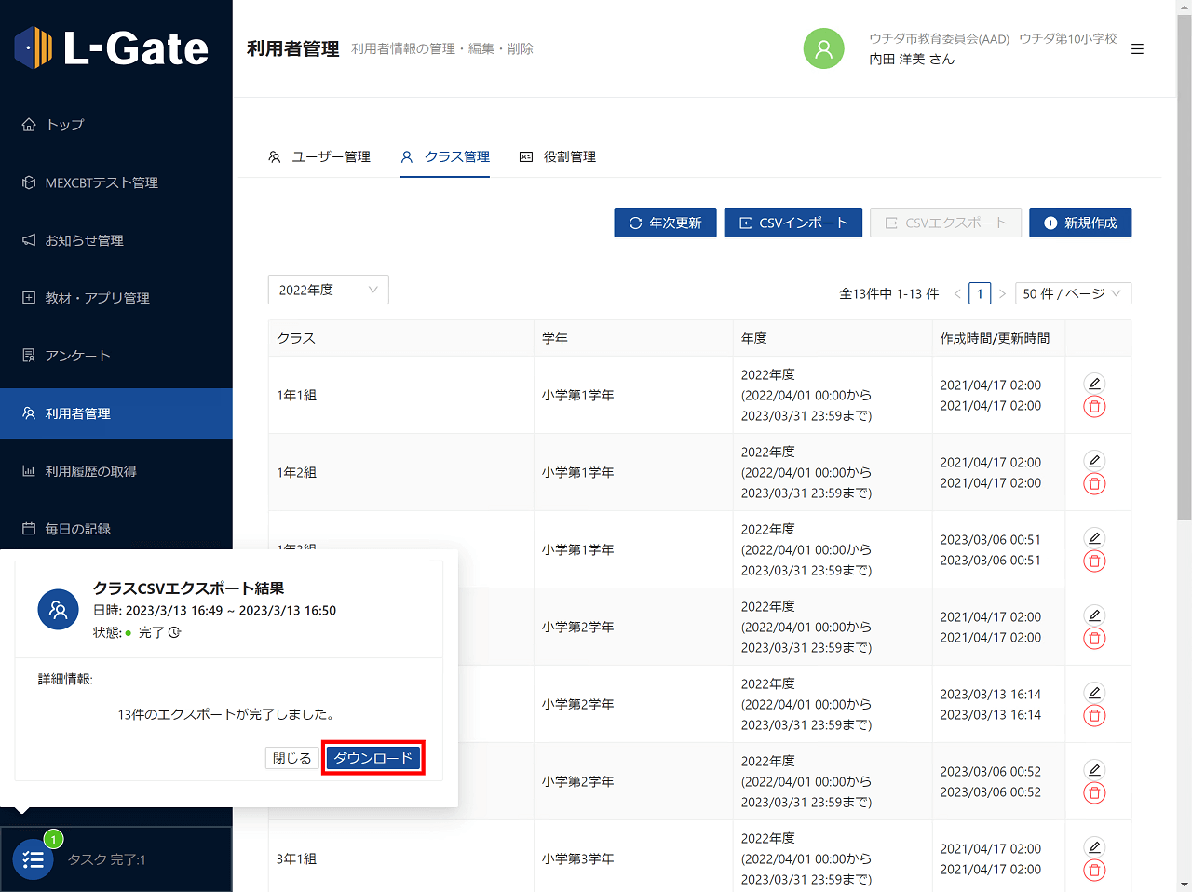The height and width of the screenshot is (892, 1192).
Task: Click the 年次更新 button
Action: click(665, 223)
